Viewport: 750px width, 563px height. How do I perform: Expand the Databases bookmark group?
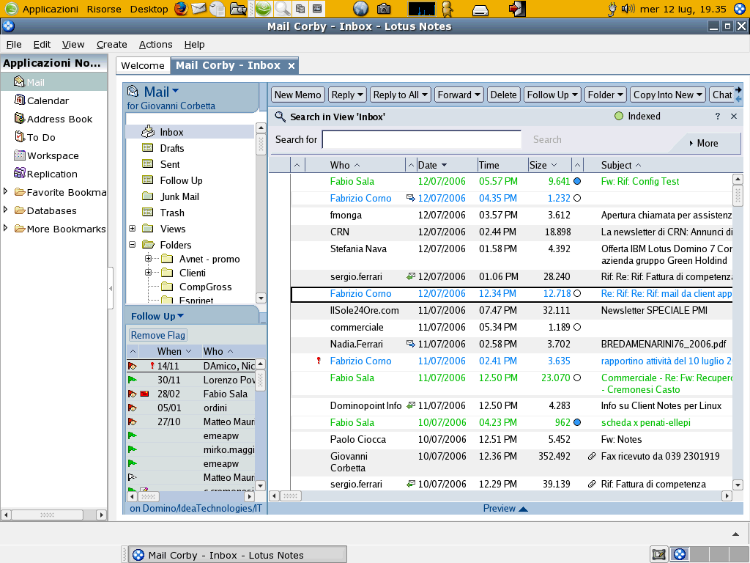click(5, 210)
